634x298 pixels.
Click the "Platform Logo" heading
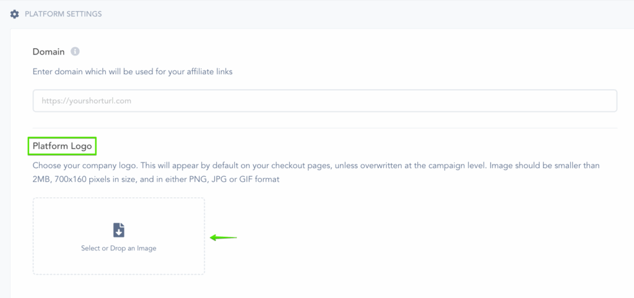(x=63, y=147)
